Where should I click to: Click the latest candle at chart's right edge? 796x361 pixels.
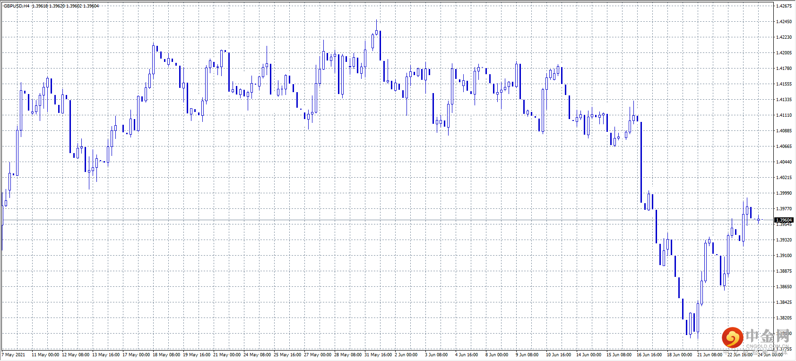tap(758, 220)
